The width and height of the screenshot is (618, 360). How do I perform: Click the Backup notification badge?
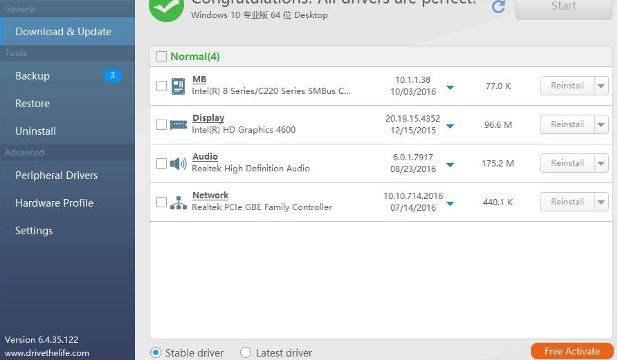click(112, 75)
